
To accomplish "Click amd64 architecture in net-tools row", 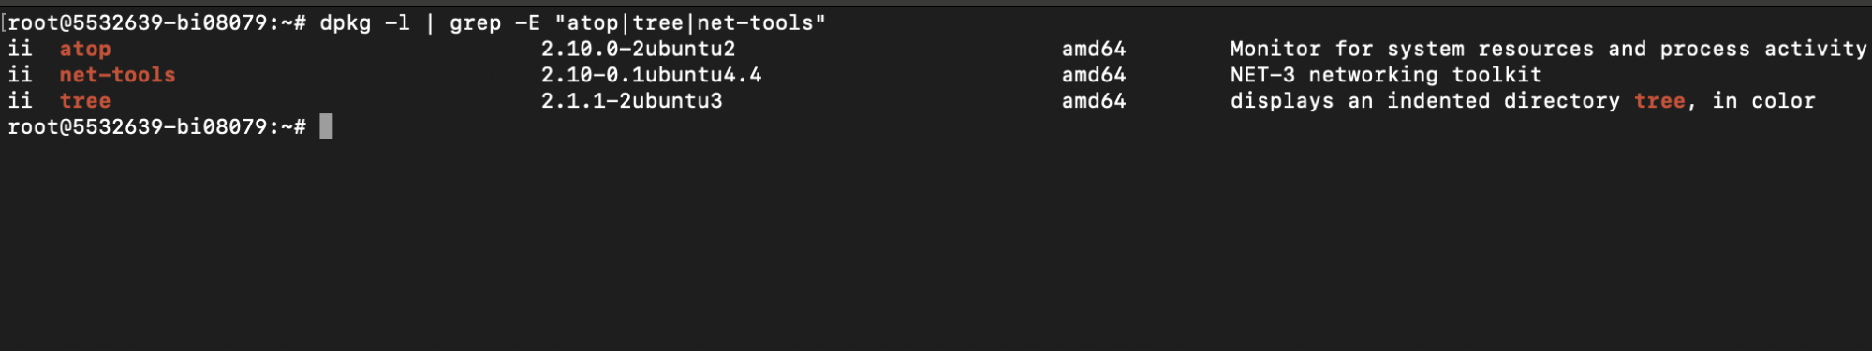I will (x=1094, y=75).
